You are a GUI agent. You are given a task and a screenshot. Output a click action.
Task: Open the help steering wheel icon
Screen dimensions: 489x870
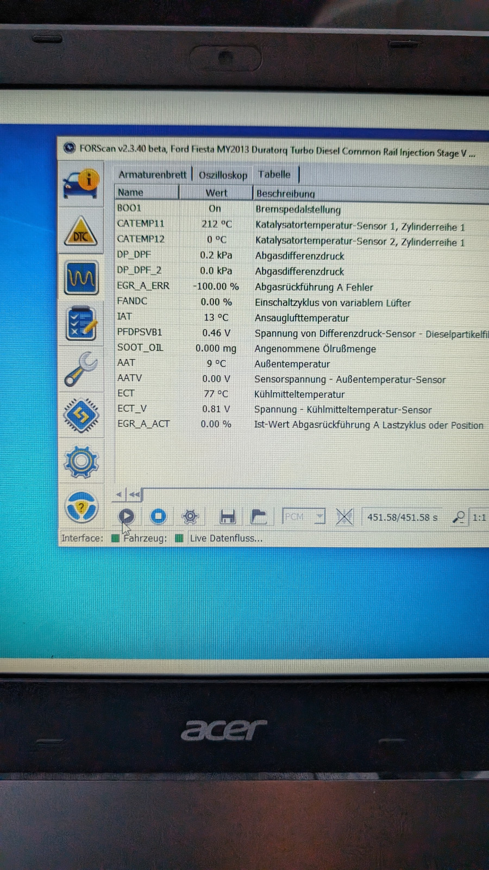[x=81, y=507]
